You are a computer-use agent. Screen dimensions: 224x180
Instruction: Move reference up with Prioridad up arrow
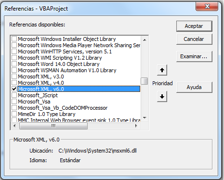[162, 70]
